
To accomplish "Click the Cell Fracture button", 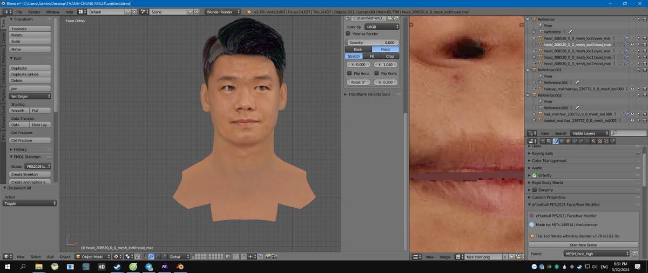I will [x=30, y=140].
